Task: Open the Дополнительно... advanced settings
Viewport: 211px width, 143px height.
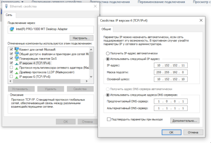Action: pyautogui.click(x=185, y=121)
